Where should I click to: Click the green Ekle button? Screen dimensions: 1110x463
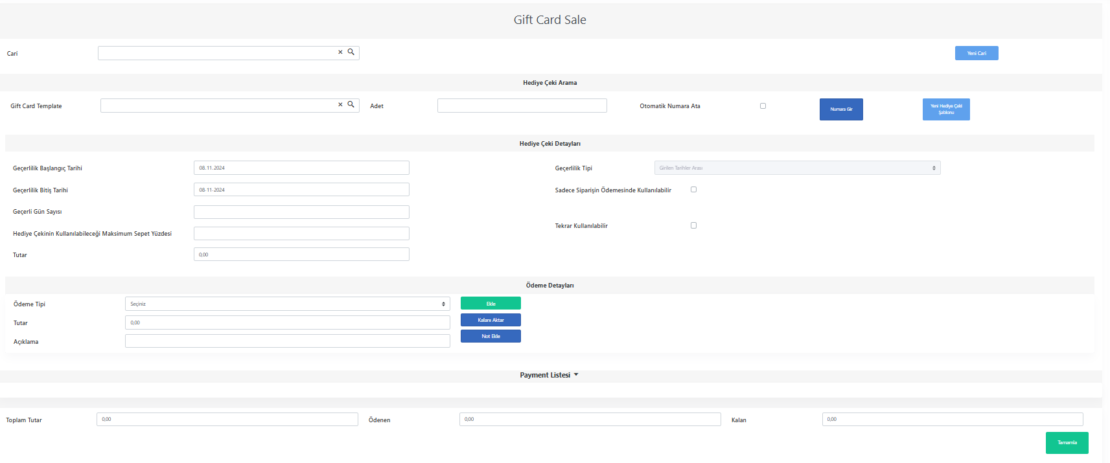click(491, 303)
